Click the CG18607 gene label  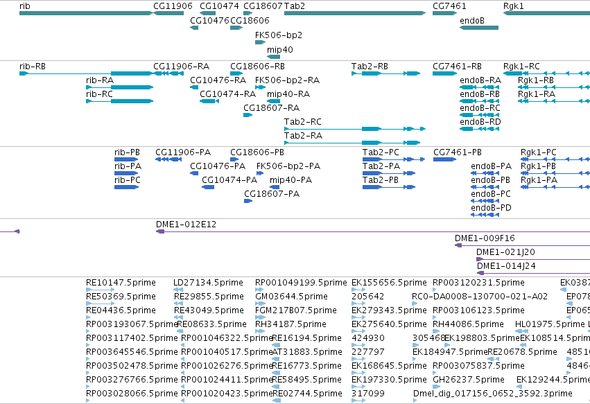263,6
